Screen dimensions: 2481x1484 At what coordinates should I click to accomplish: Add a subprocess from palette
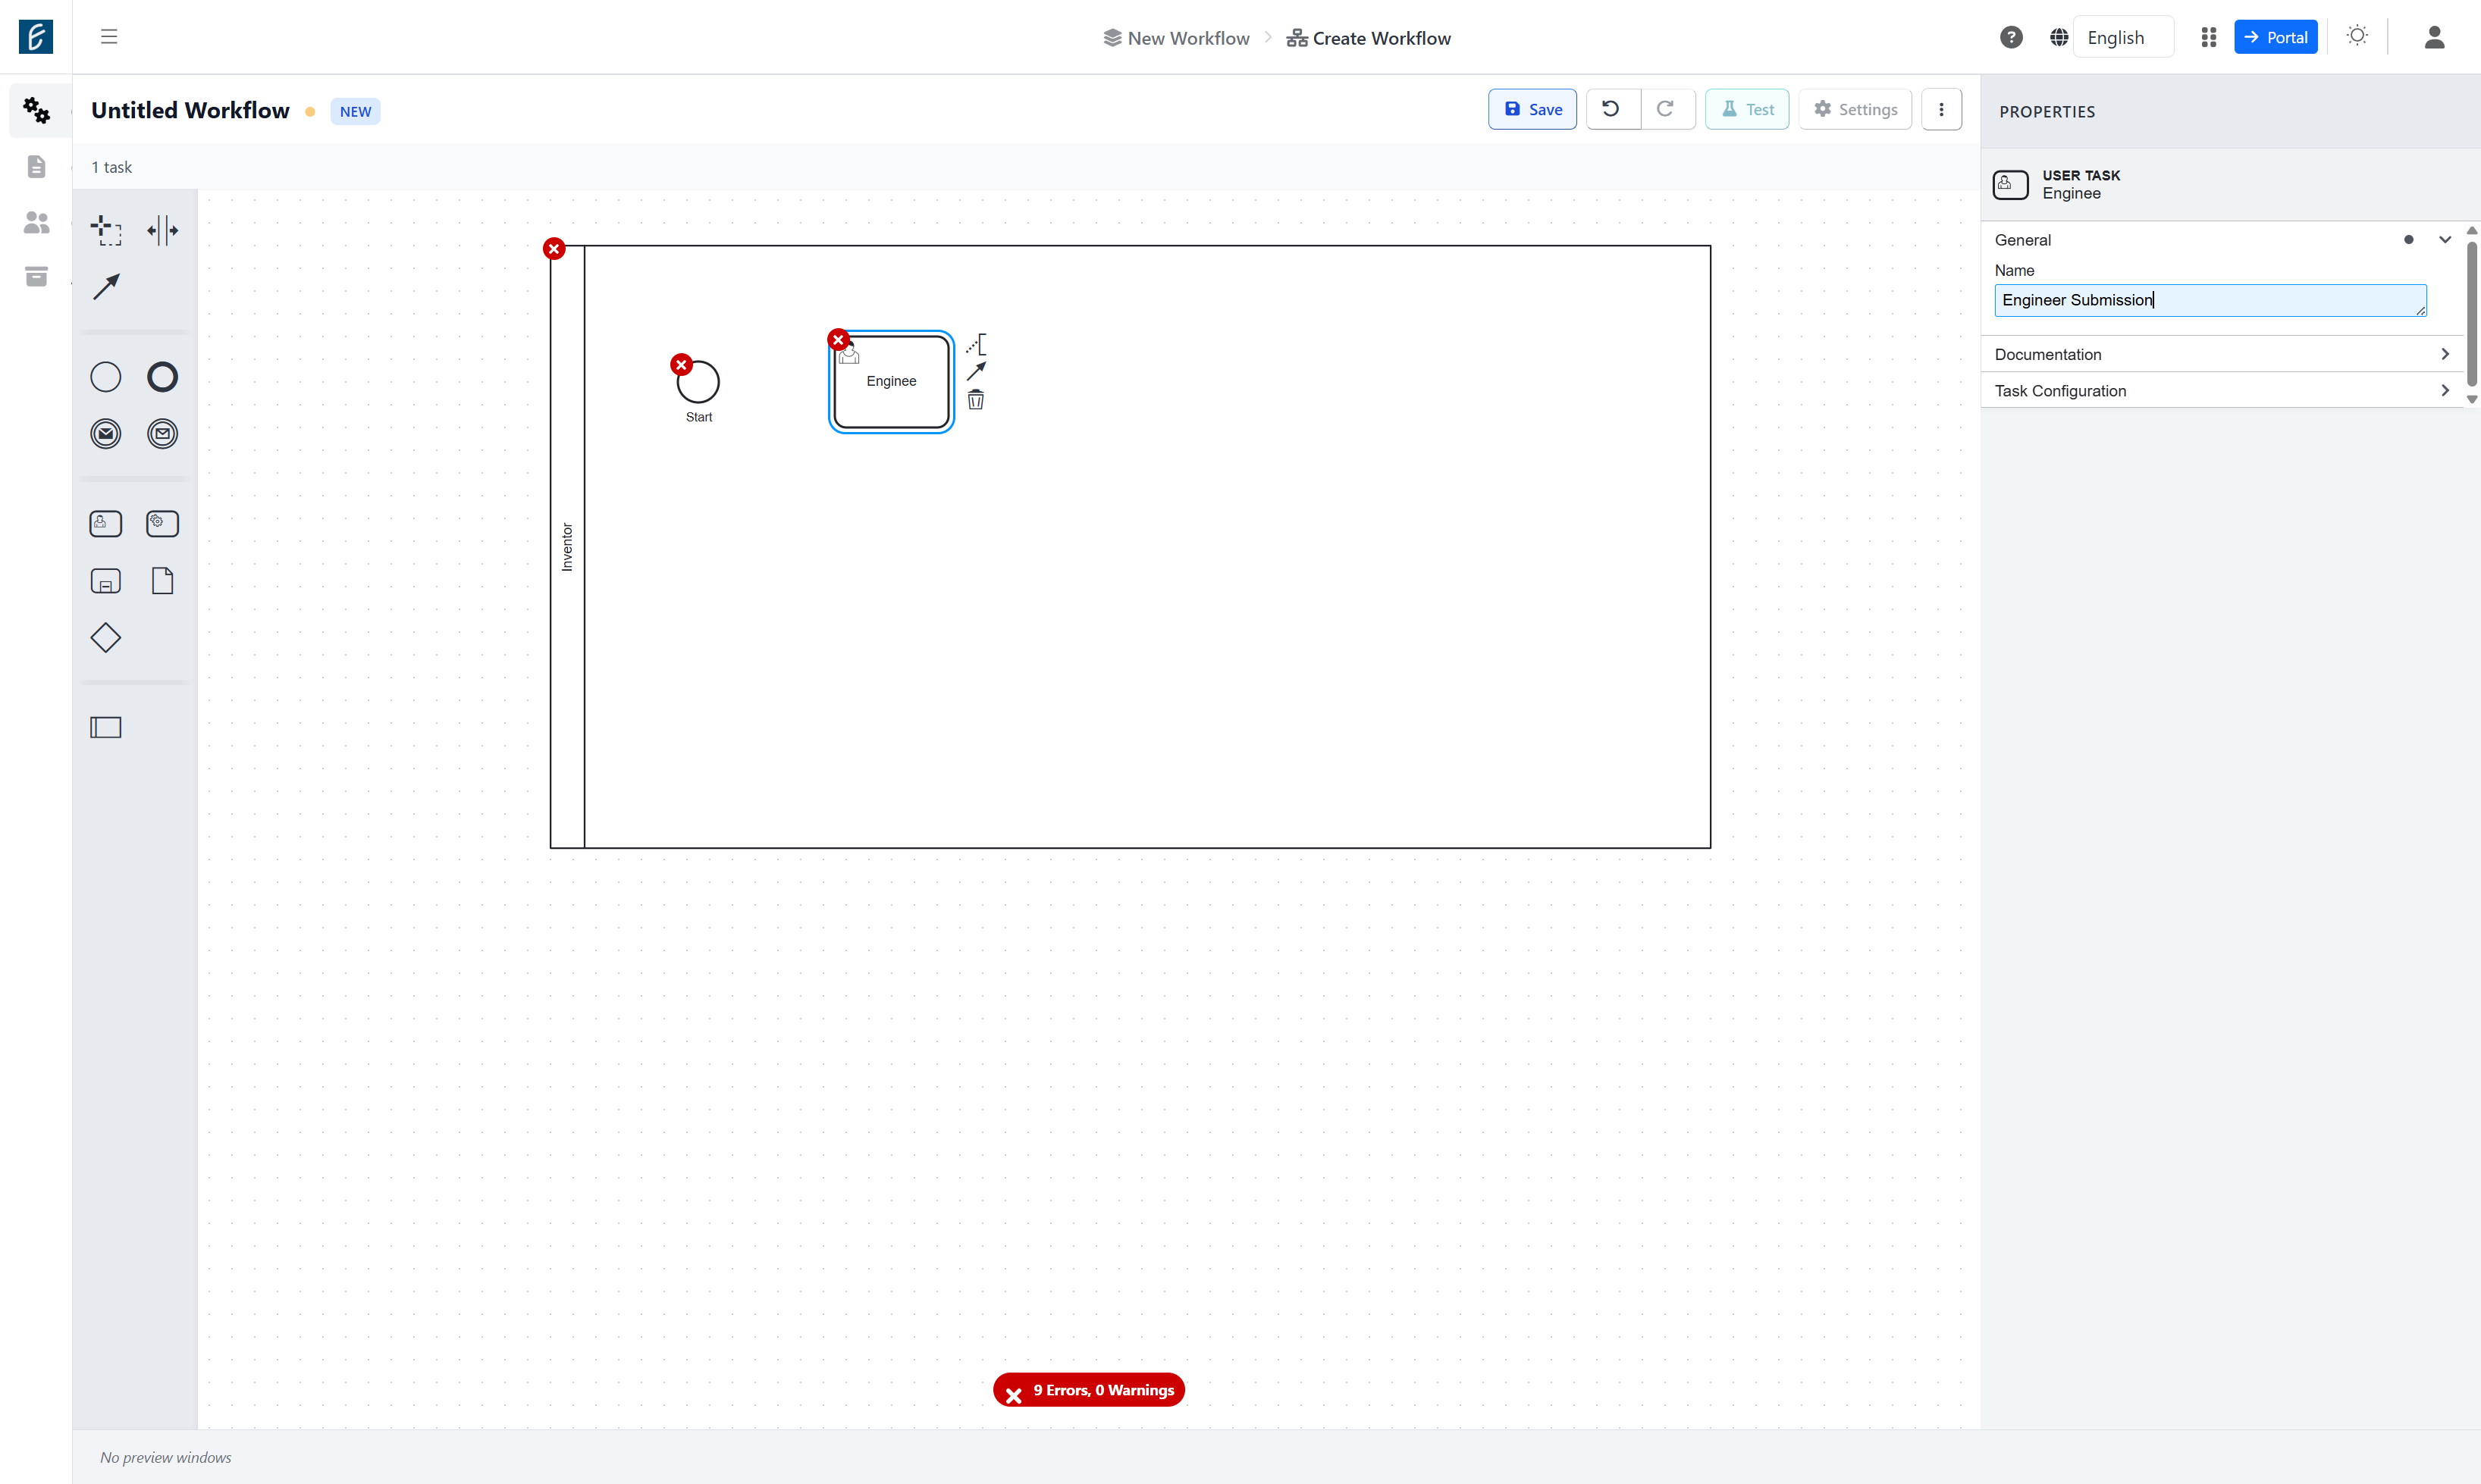pos(106,581)
